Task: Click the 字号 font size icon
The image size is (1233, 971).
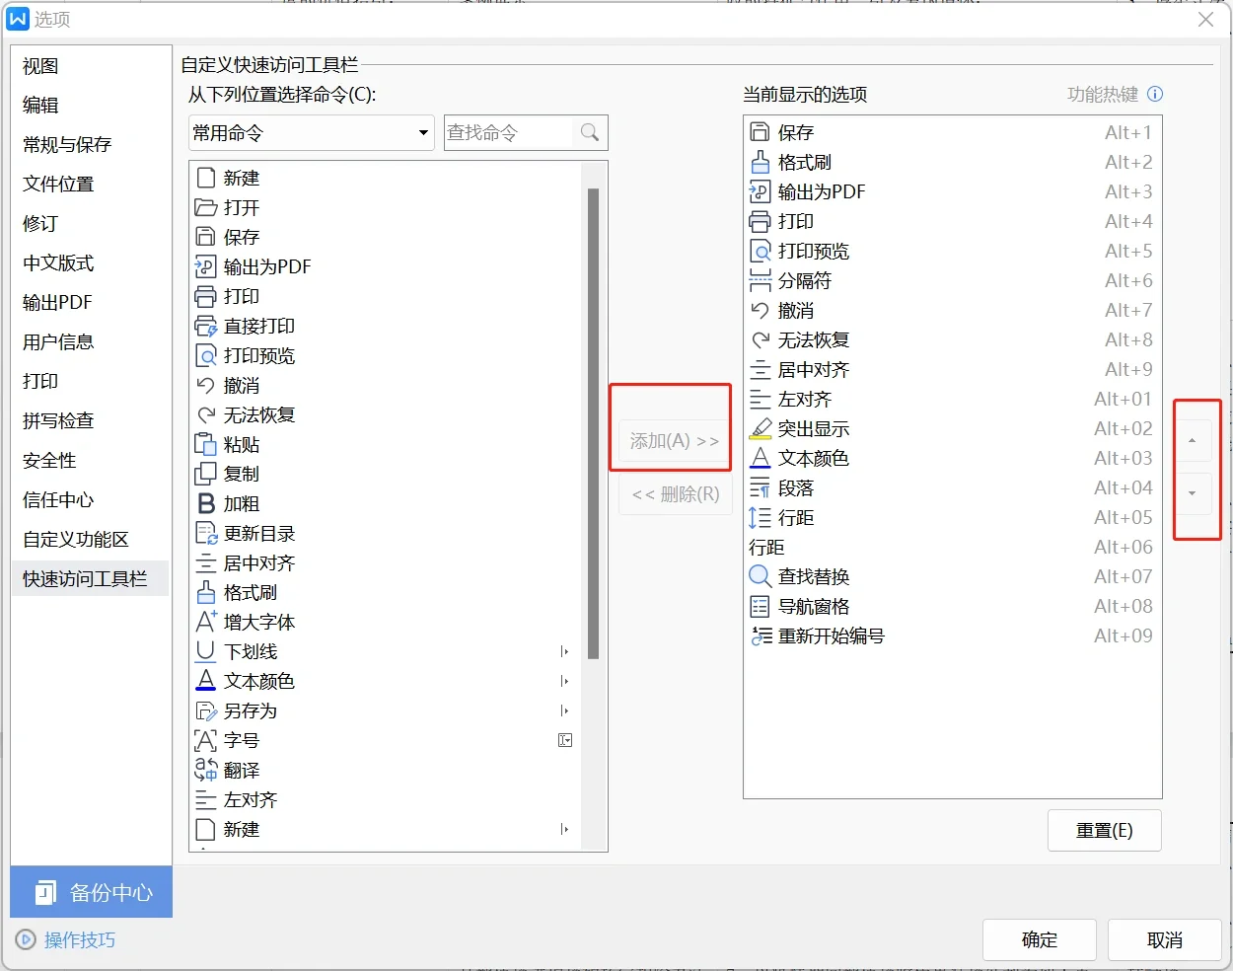Action: click(205, 740)
